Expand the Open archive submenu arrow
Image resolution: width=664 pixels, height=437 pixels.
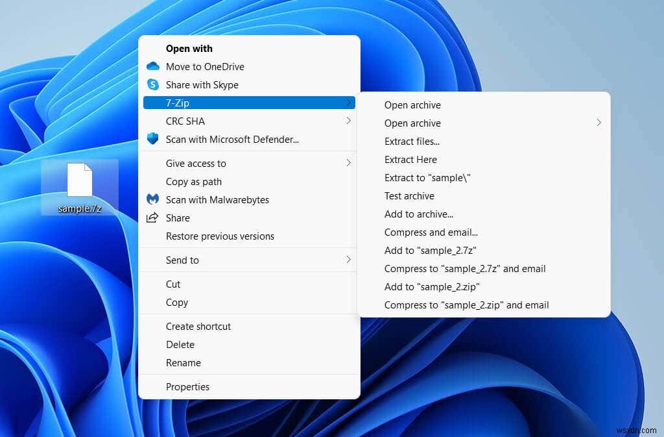599,122
